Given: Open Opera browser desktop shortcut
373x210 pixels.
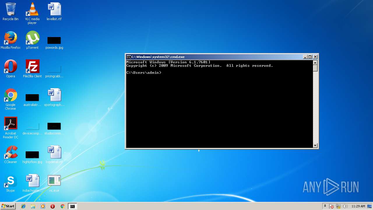Looking at the screenshot, I should coord(10,69).
